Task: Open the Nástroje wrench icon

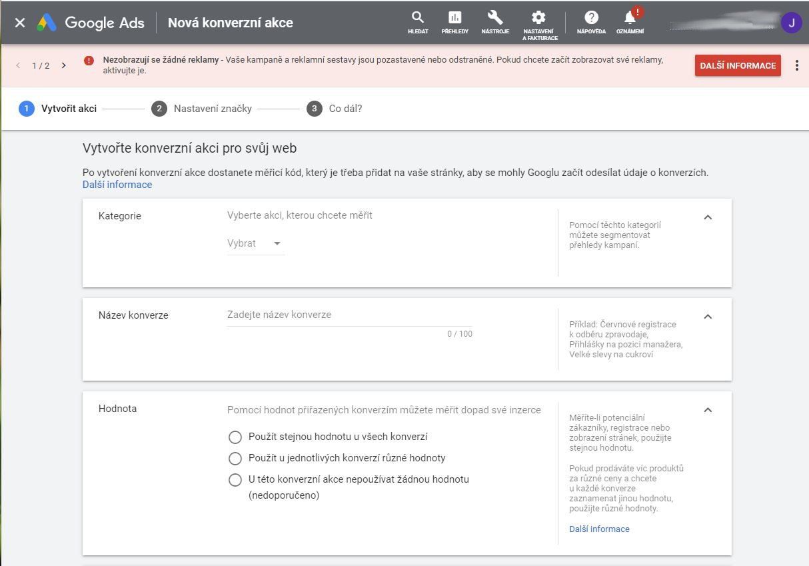Action: coord(495,22)
